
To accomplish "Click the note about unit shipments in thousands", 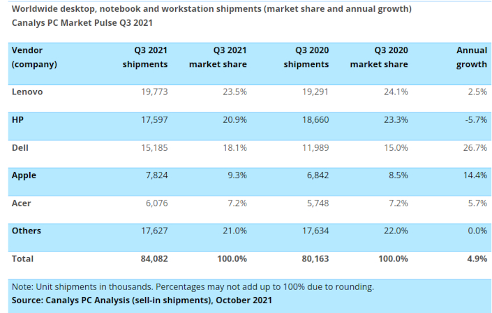I will click(x=193, y=287).
